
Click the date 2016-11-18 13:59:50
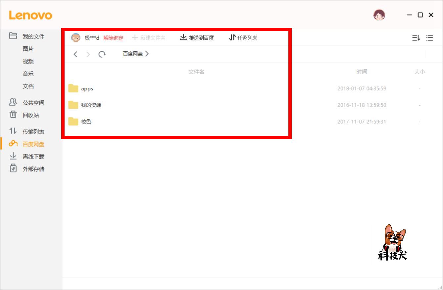pyautogui.click(x=362, y=105)
